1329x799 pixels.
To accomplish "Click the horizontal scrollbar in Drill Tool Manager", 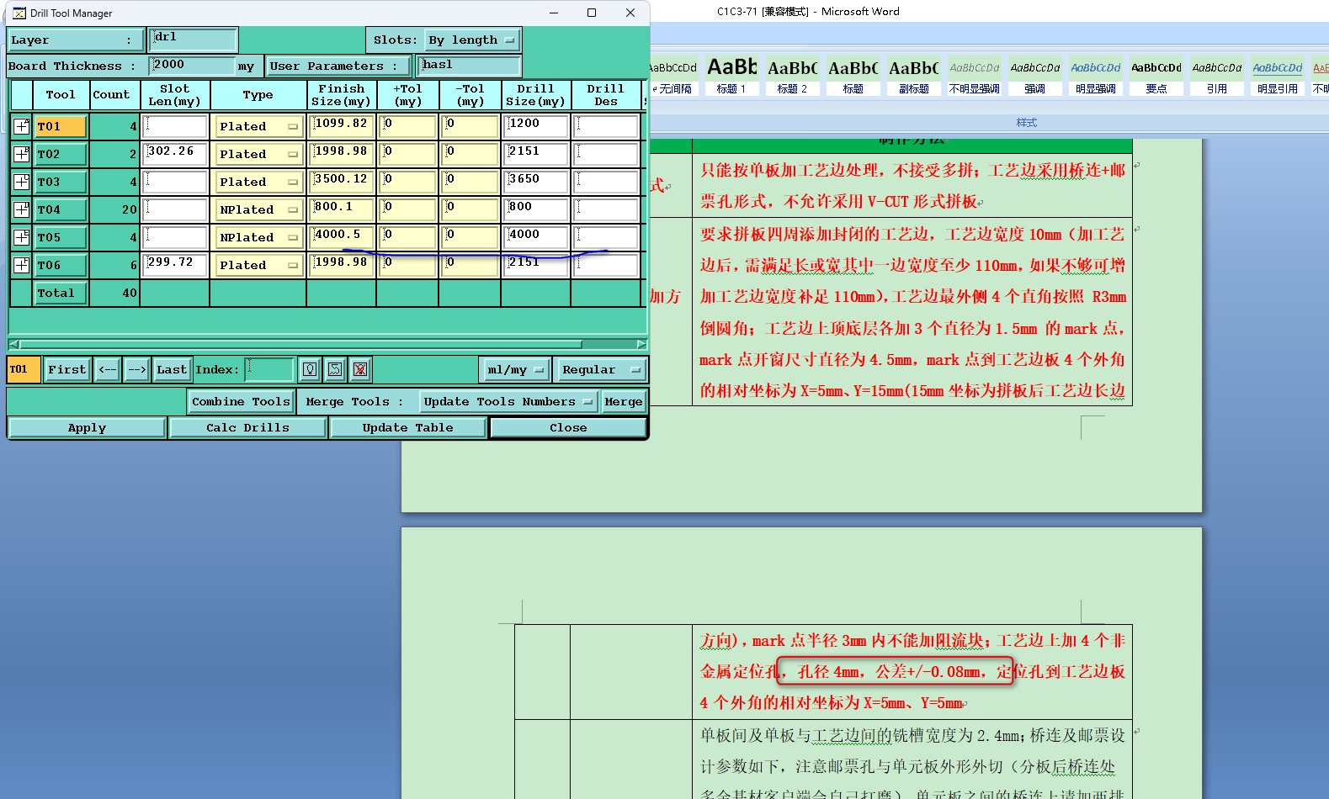I will [x=300, y=344].
